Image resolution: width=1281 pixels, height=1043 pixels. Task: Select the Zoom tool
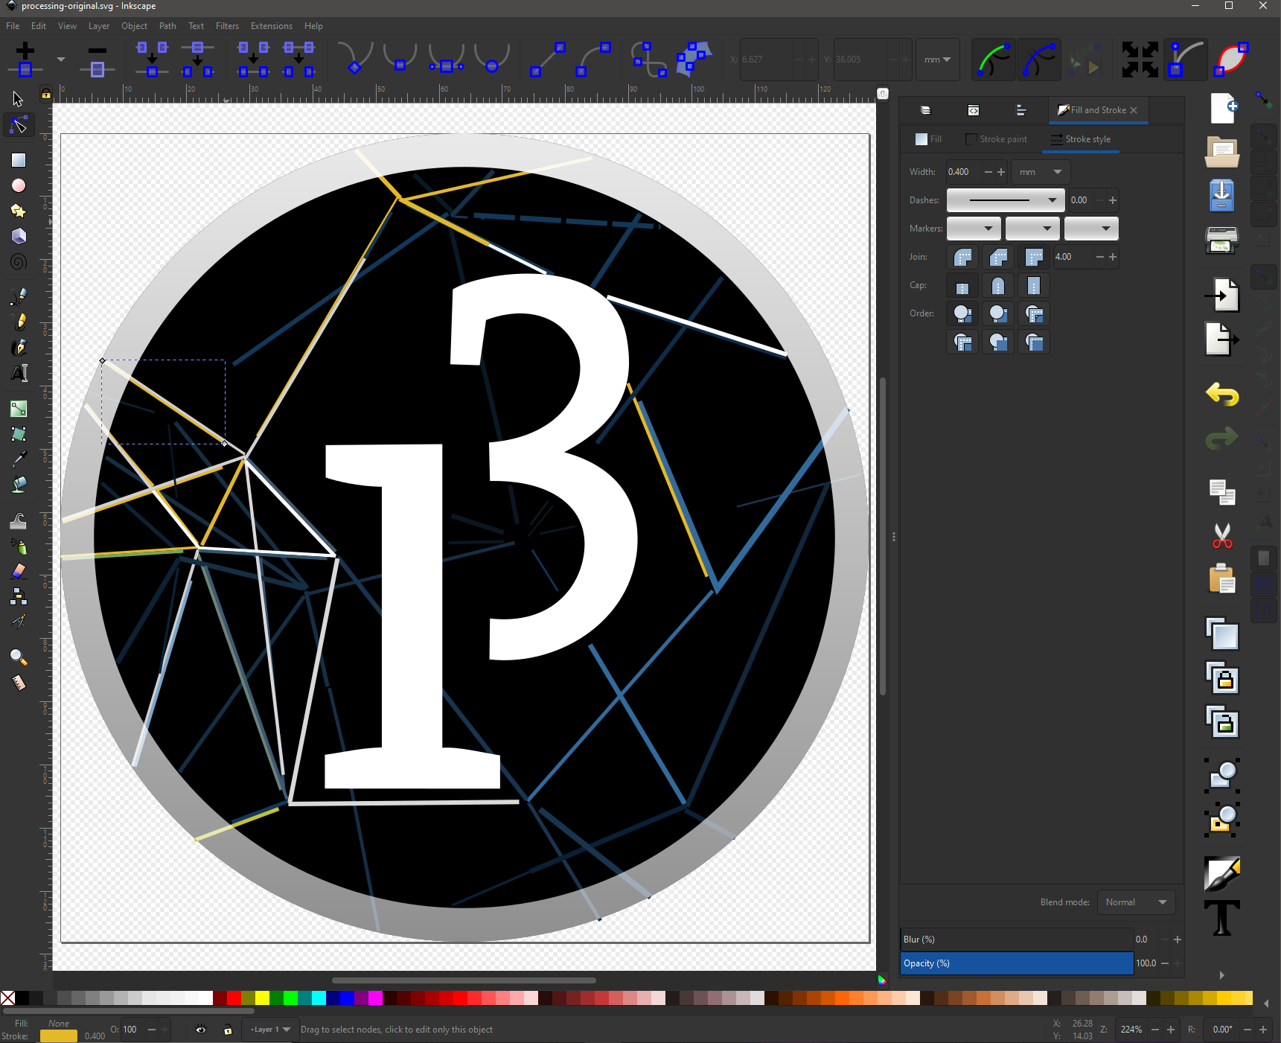pyautogui.click(x=19, y=657)
